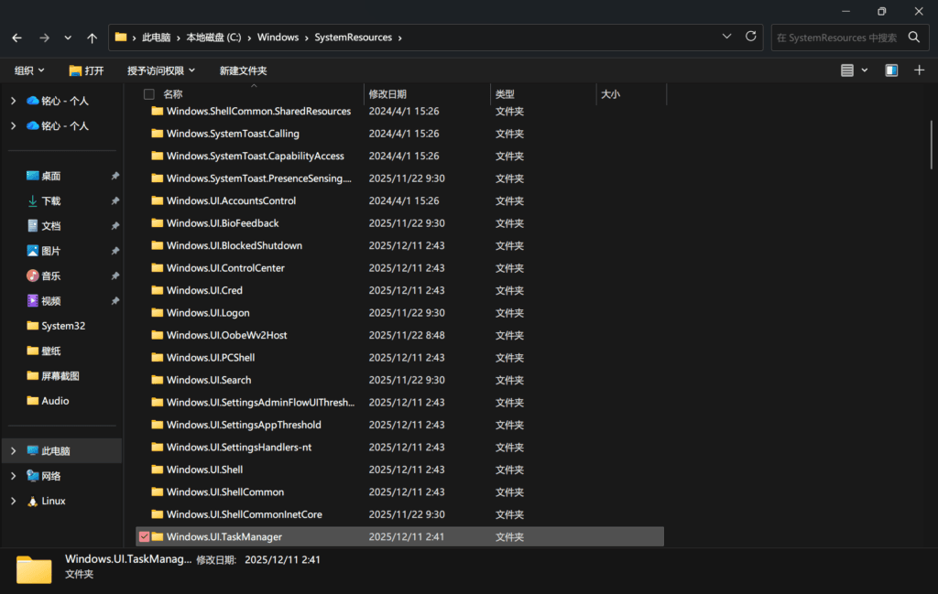This screenshot has height=594, width=938.
Task: Click the 新建文件夹 button
Action: click(243, 70)
